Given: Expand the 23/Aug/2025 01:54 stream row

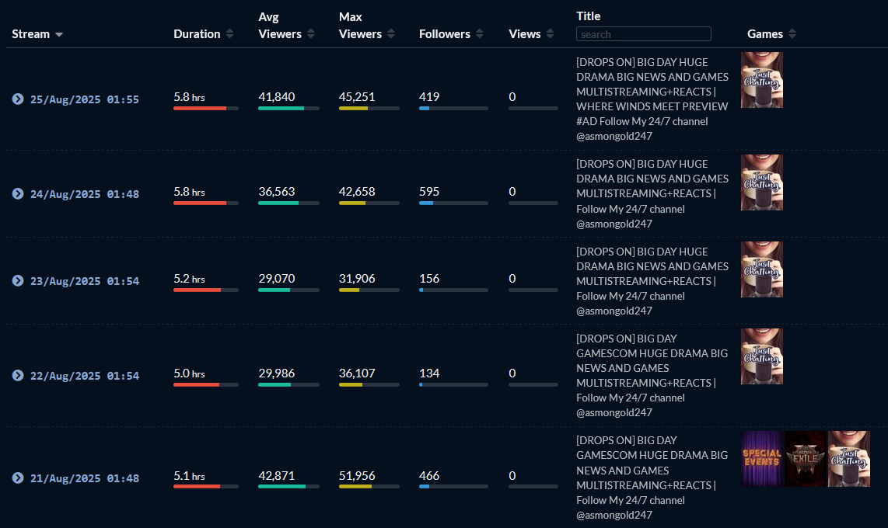Looking at the screenshot, I should pyautogui.click(x=18, y=281).
